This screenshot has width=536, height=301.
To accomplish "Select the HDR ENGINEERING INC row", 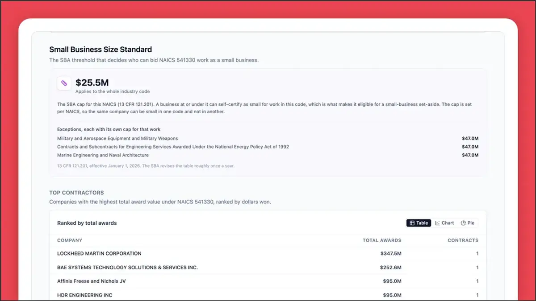I will pyautogui.click(x=268, y=295).
